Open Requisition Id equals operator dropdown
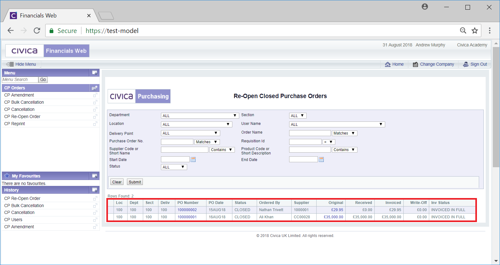The width and height of the screenshot is (500, 265). (x=329, y=142)
